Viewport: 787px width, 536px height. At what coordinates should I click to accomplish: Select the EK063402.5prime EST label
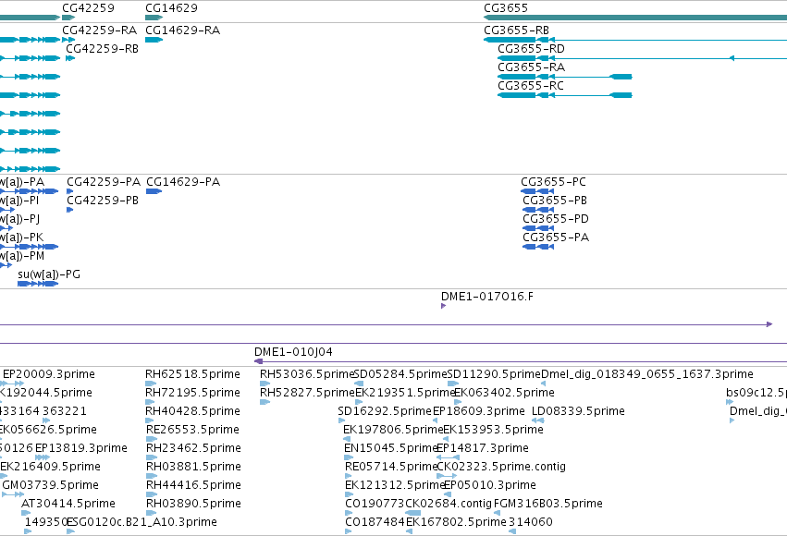point(504,393)
